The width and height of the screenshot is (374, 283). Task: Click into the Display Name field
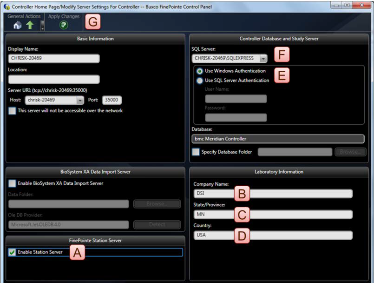[x=54, y=58]
